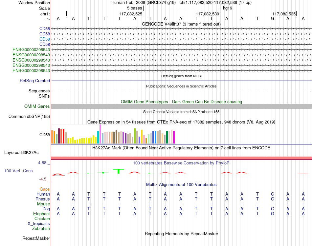The height and width of the screenshot is (246, 312).
Task: Click the magenta bar ending the GTEx chart
Action: tap(174, 137)
